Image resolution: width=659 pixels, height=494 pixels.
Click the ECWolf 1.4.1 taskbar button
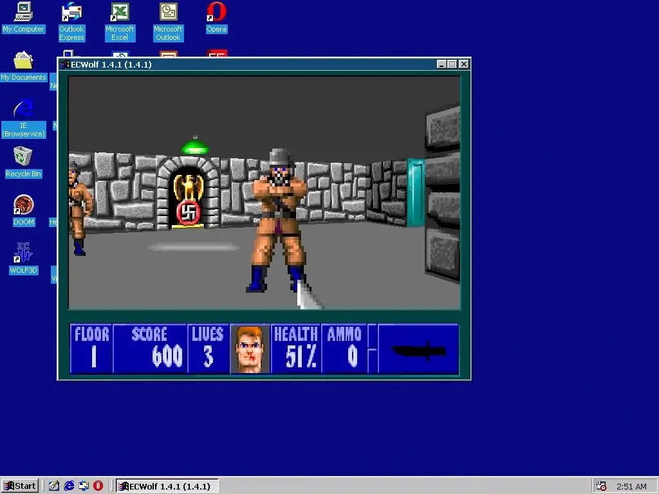pyautogui.click(x=167, y=486)
